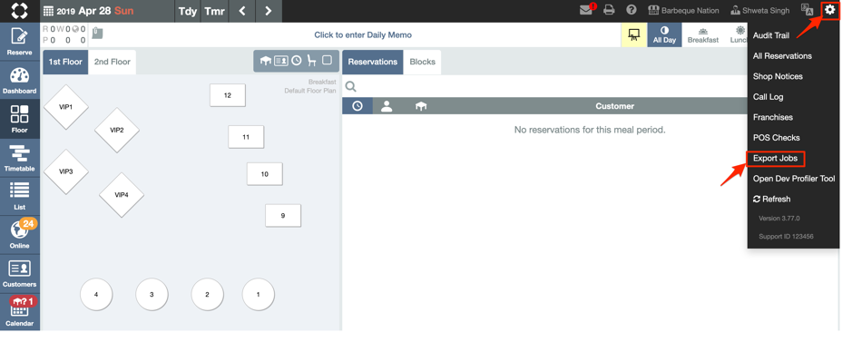852x342 pixels.
Task: Click to enter Daily Memo
Action: [363, 34]
